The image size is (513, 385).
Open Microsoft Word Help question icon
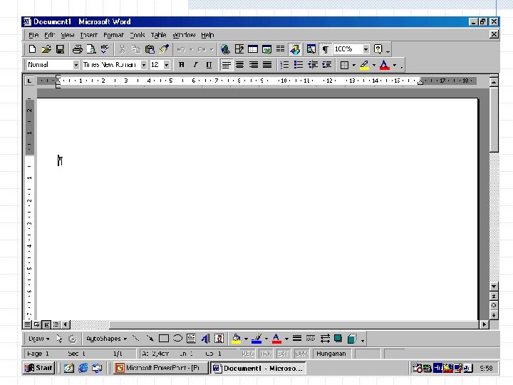[378, 49]
